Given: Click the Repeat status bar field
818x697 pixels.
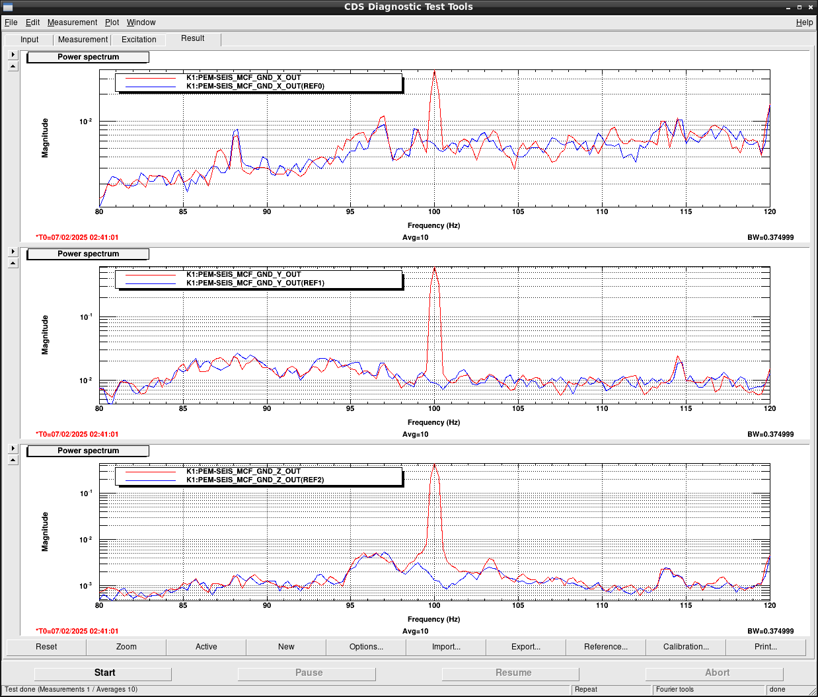Looking at the screenshot, I should (612, 689).
